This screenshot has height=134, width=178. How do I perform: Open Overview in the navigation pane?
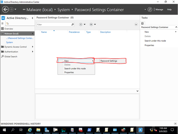click(9, 29)
